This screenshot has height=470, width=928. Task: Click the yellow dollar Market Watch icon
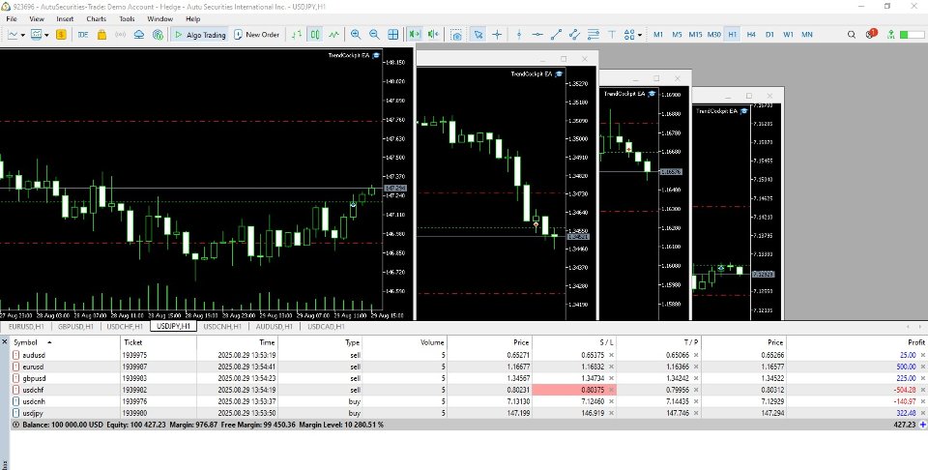[x=61, y=35]
